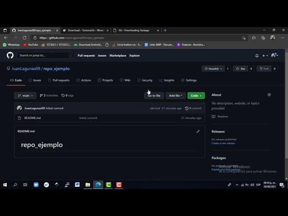The height and width of the screenshot is (216, 288).
Task: Open the tab actions menu icon
Action: pos(5,30)
